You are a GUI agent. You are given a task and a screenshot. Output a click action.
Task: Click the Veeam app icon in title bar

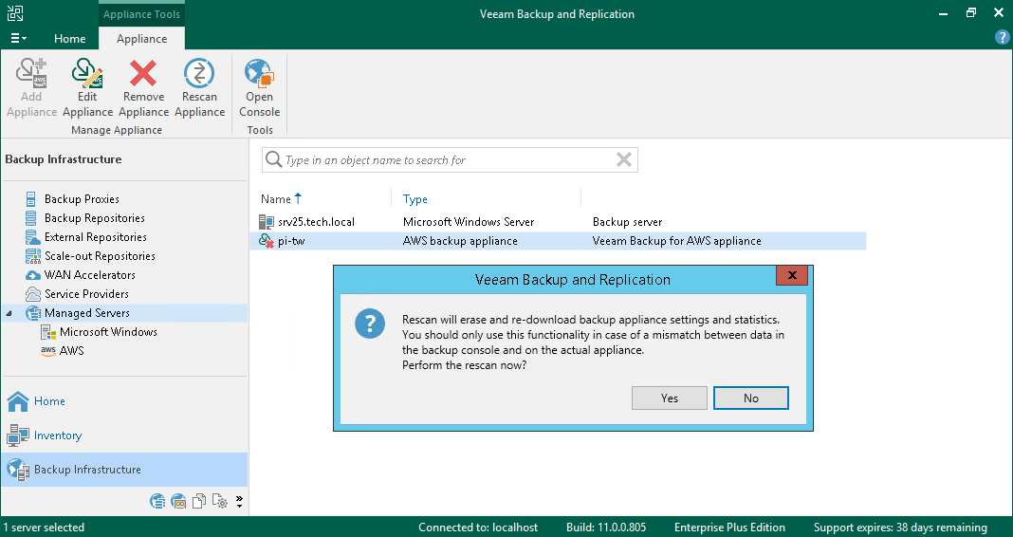15,13
